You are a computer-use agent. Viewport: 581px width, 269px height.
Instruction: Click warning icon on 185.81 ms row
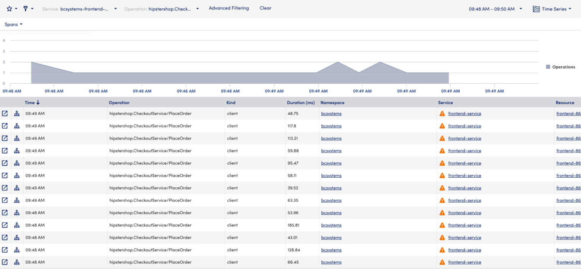coord(442,225)
